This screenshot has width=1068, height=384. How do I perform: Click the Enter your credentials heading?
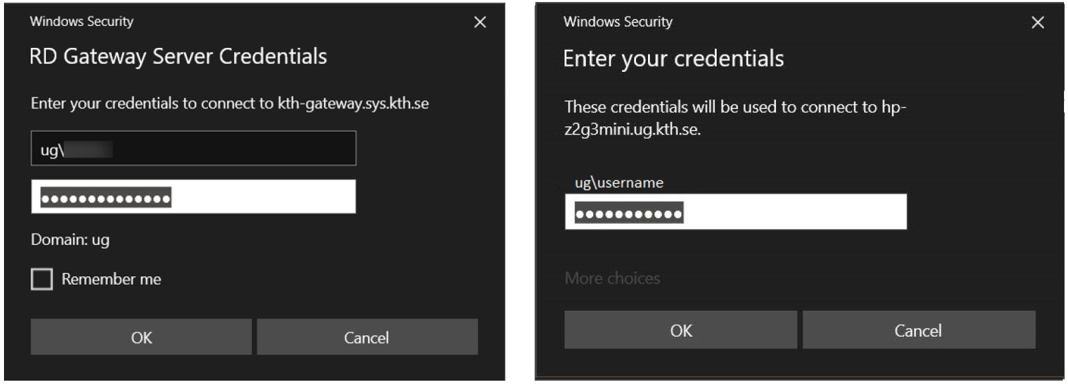(673, 59)
